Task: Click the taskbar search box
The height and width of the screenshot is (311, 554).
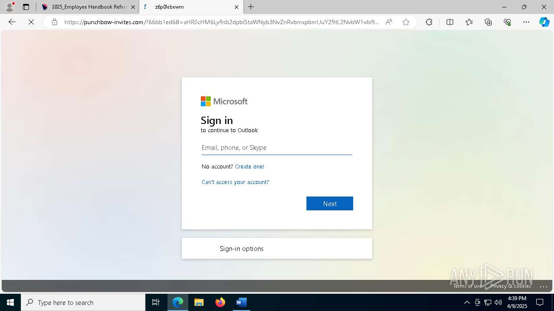Action: pos(83,302)
